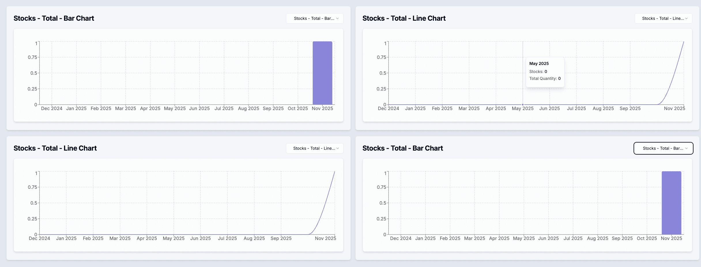Click the bottom-left "Stocks - Total - Line Chart" heading
The height and width of the screenshot is (267, 701).
coord(55,148)
